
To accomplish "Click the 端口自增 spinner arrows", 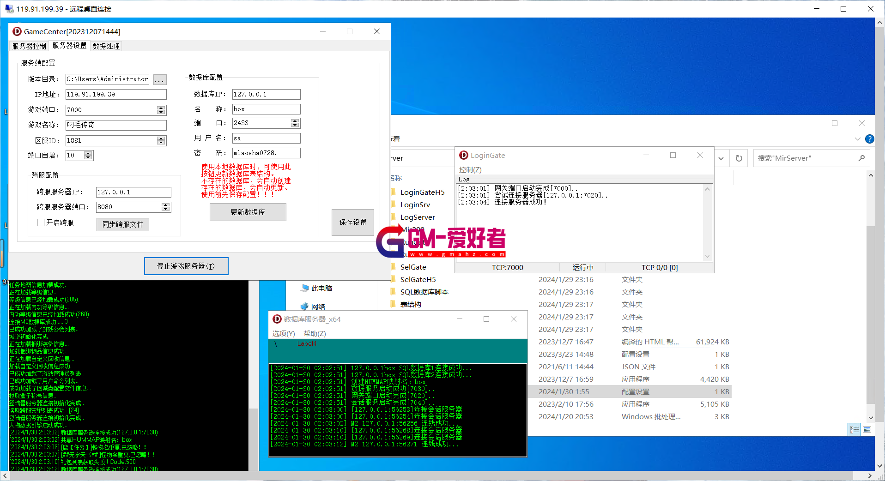I will (88, 155).
